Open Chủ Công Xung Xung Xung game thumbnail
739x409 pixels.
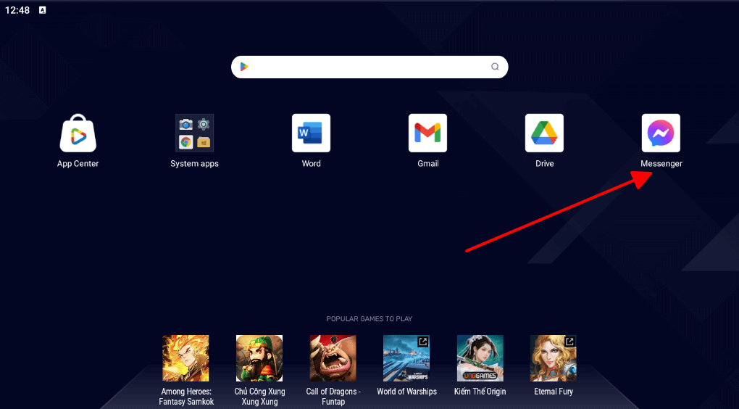(x=259, y=358)
